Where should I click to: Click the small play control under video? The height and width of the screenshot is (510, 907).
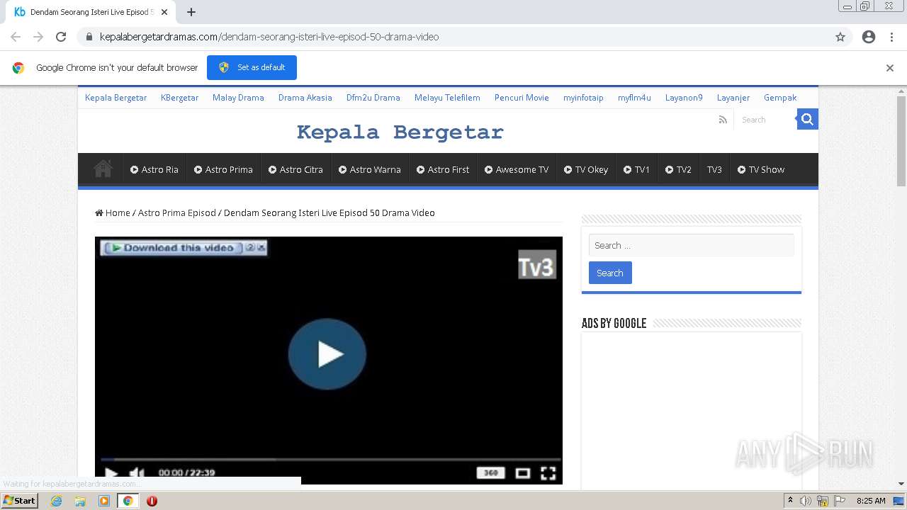[x=111, y=472]
